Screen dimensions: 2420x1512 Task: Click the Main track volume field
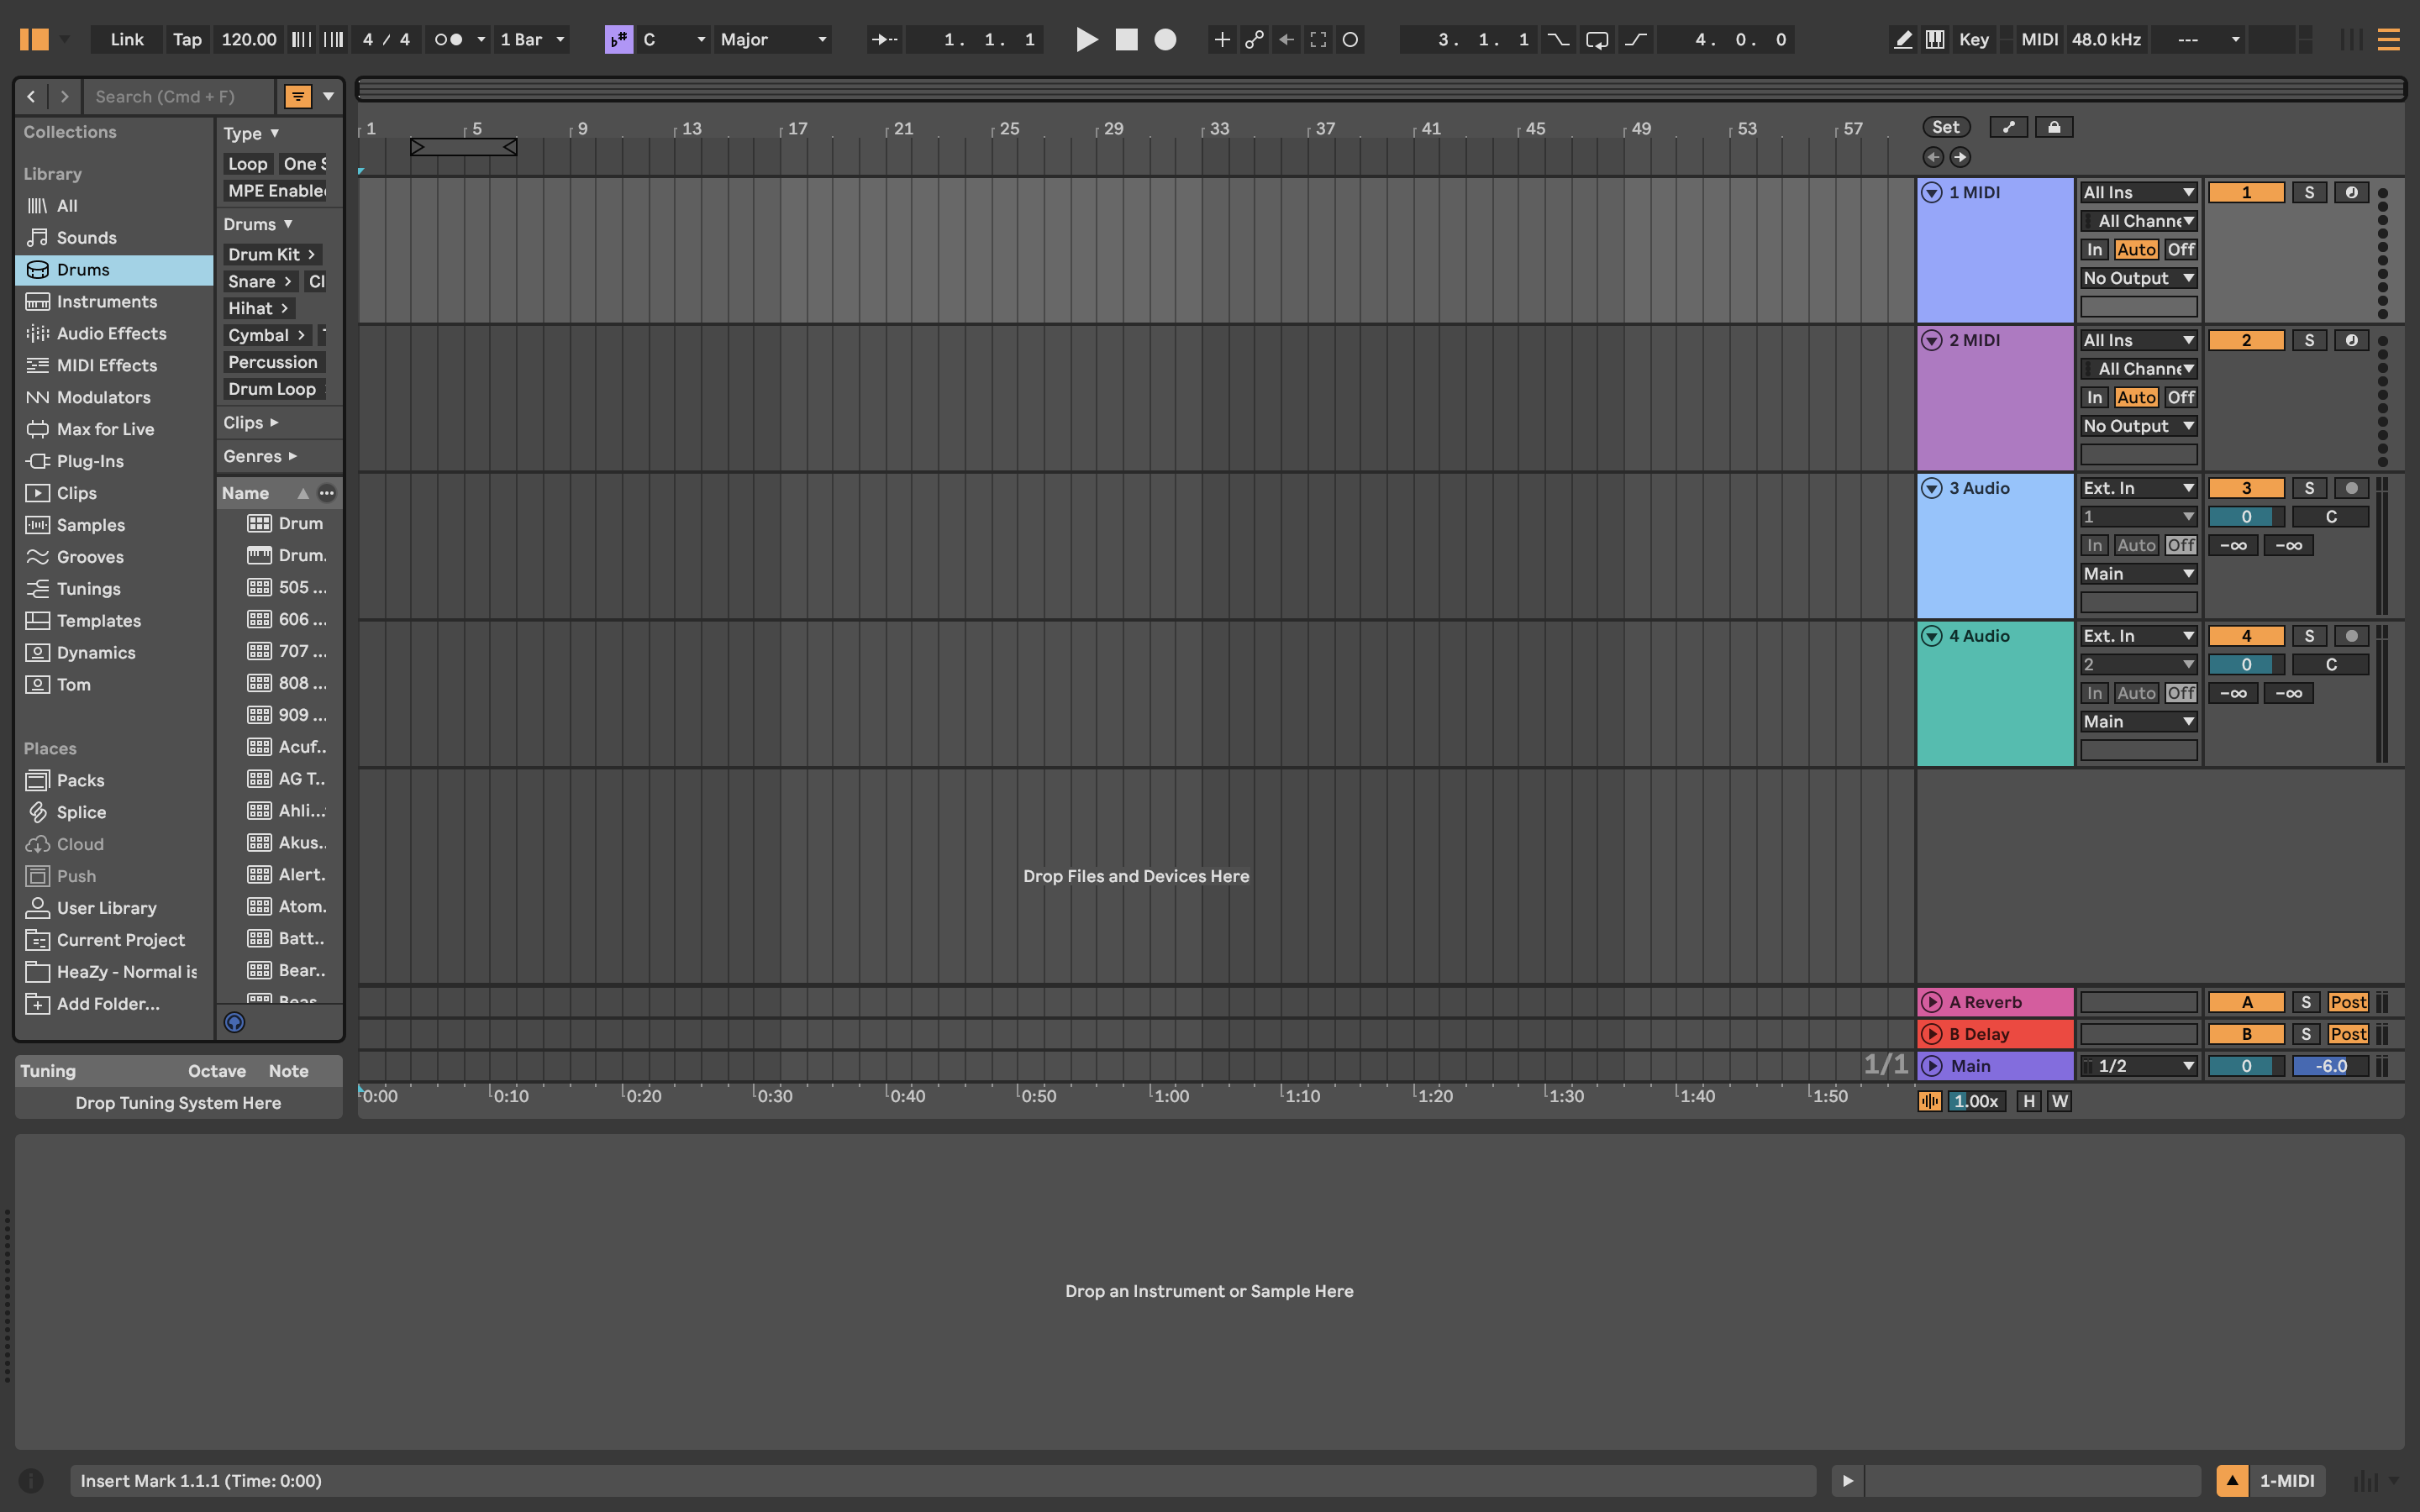(x=2246, y=1066)
